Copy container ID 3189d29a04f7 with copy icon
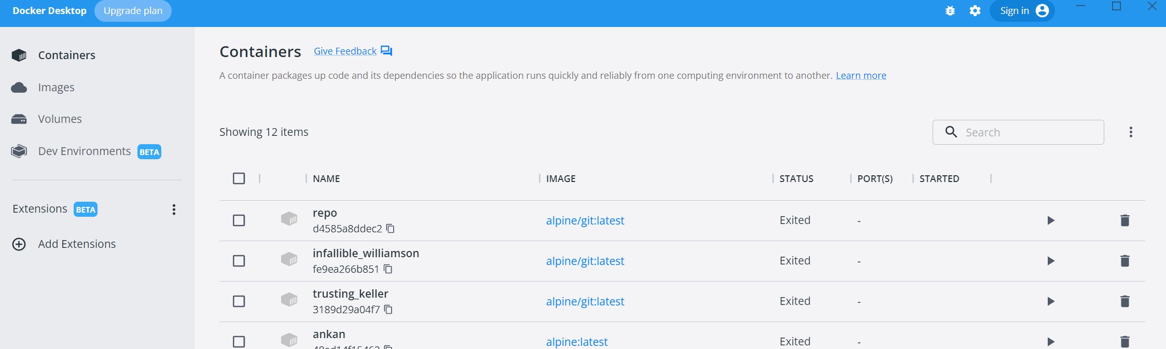1166x349 pixels. coord(388,310)
